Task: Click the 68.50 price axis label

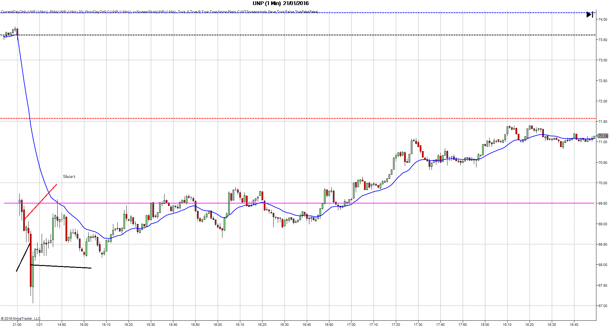Action: pos(602,244)
